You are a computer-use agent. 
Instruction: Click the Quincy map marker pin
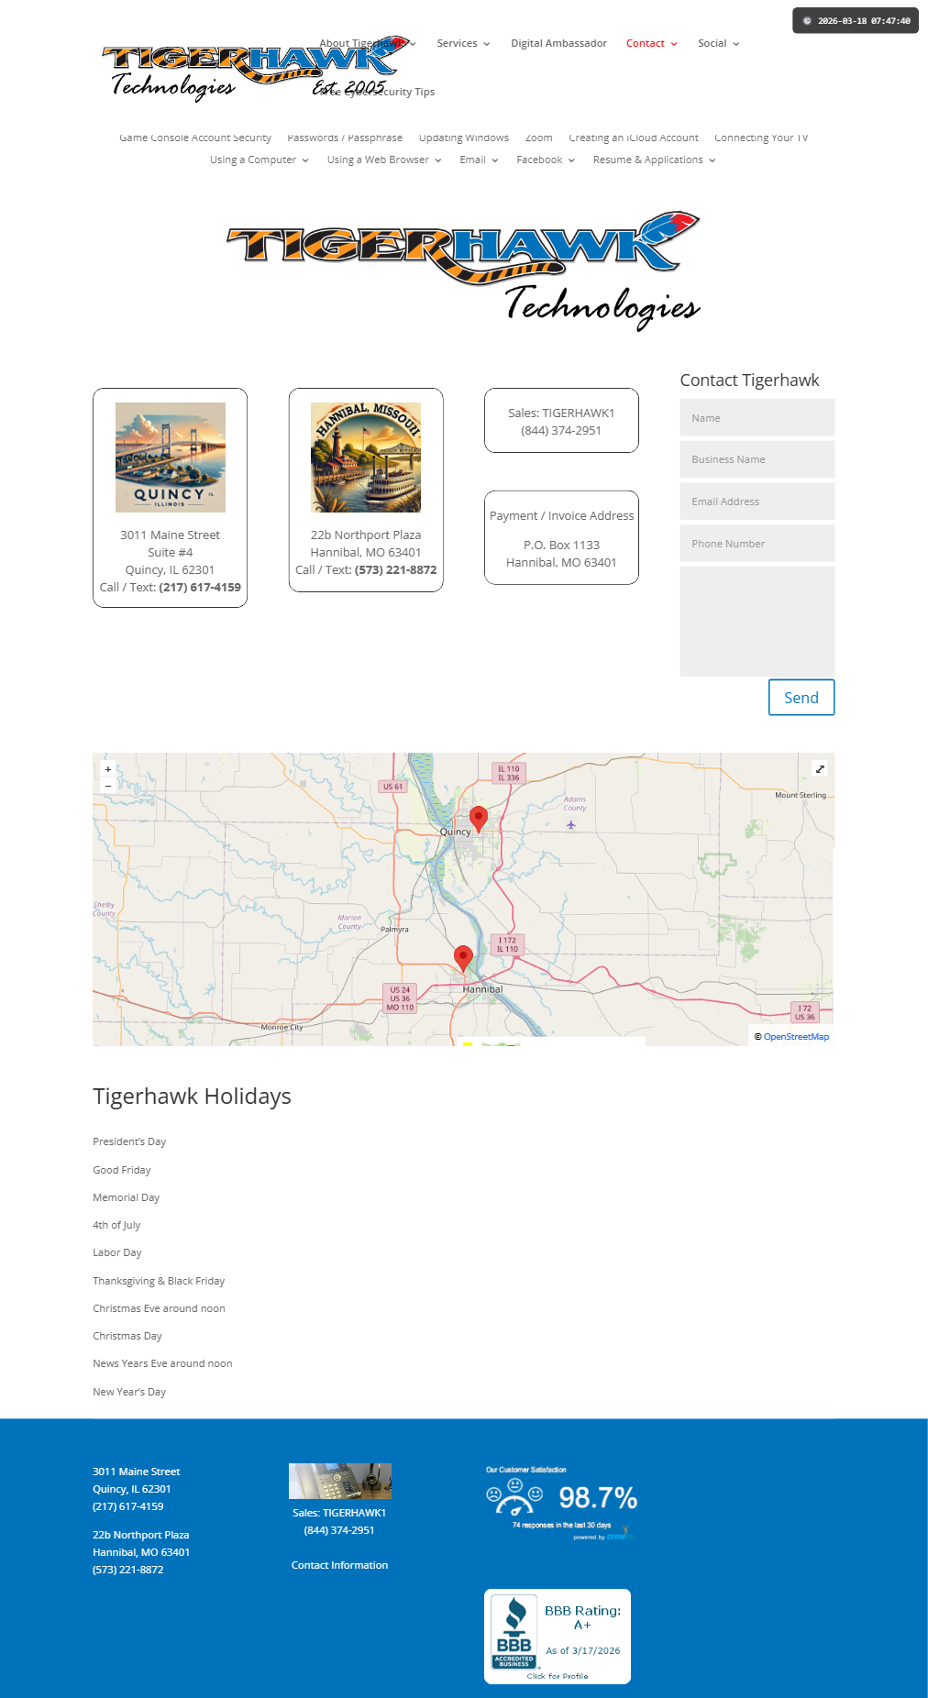[478, 819]
